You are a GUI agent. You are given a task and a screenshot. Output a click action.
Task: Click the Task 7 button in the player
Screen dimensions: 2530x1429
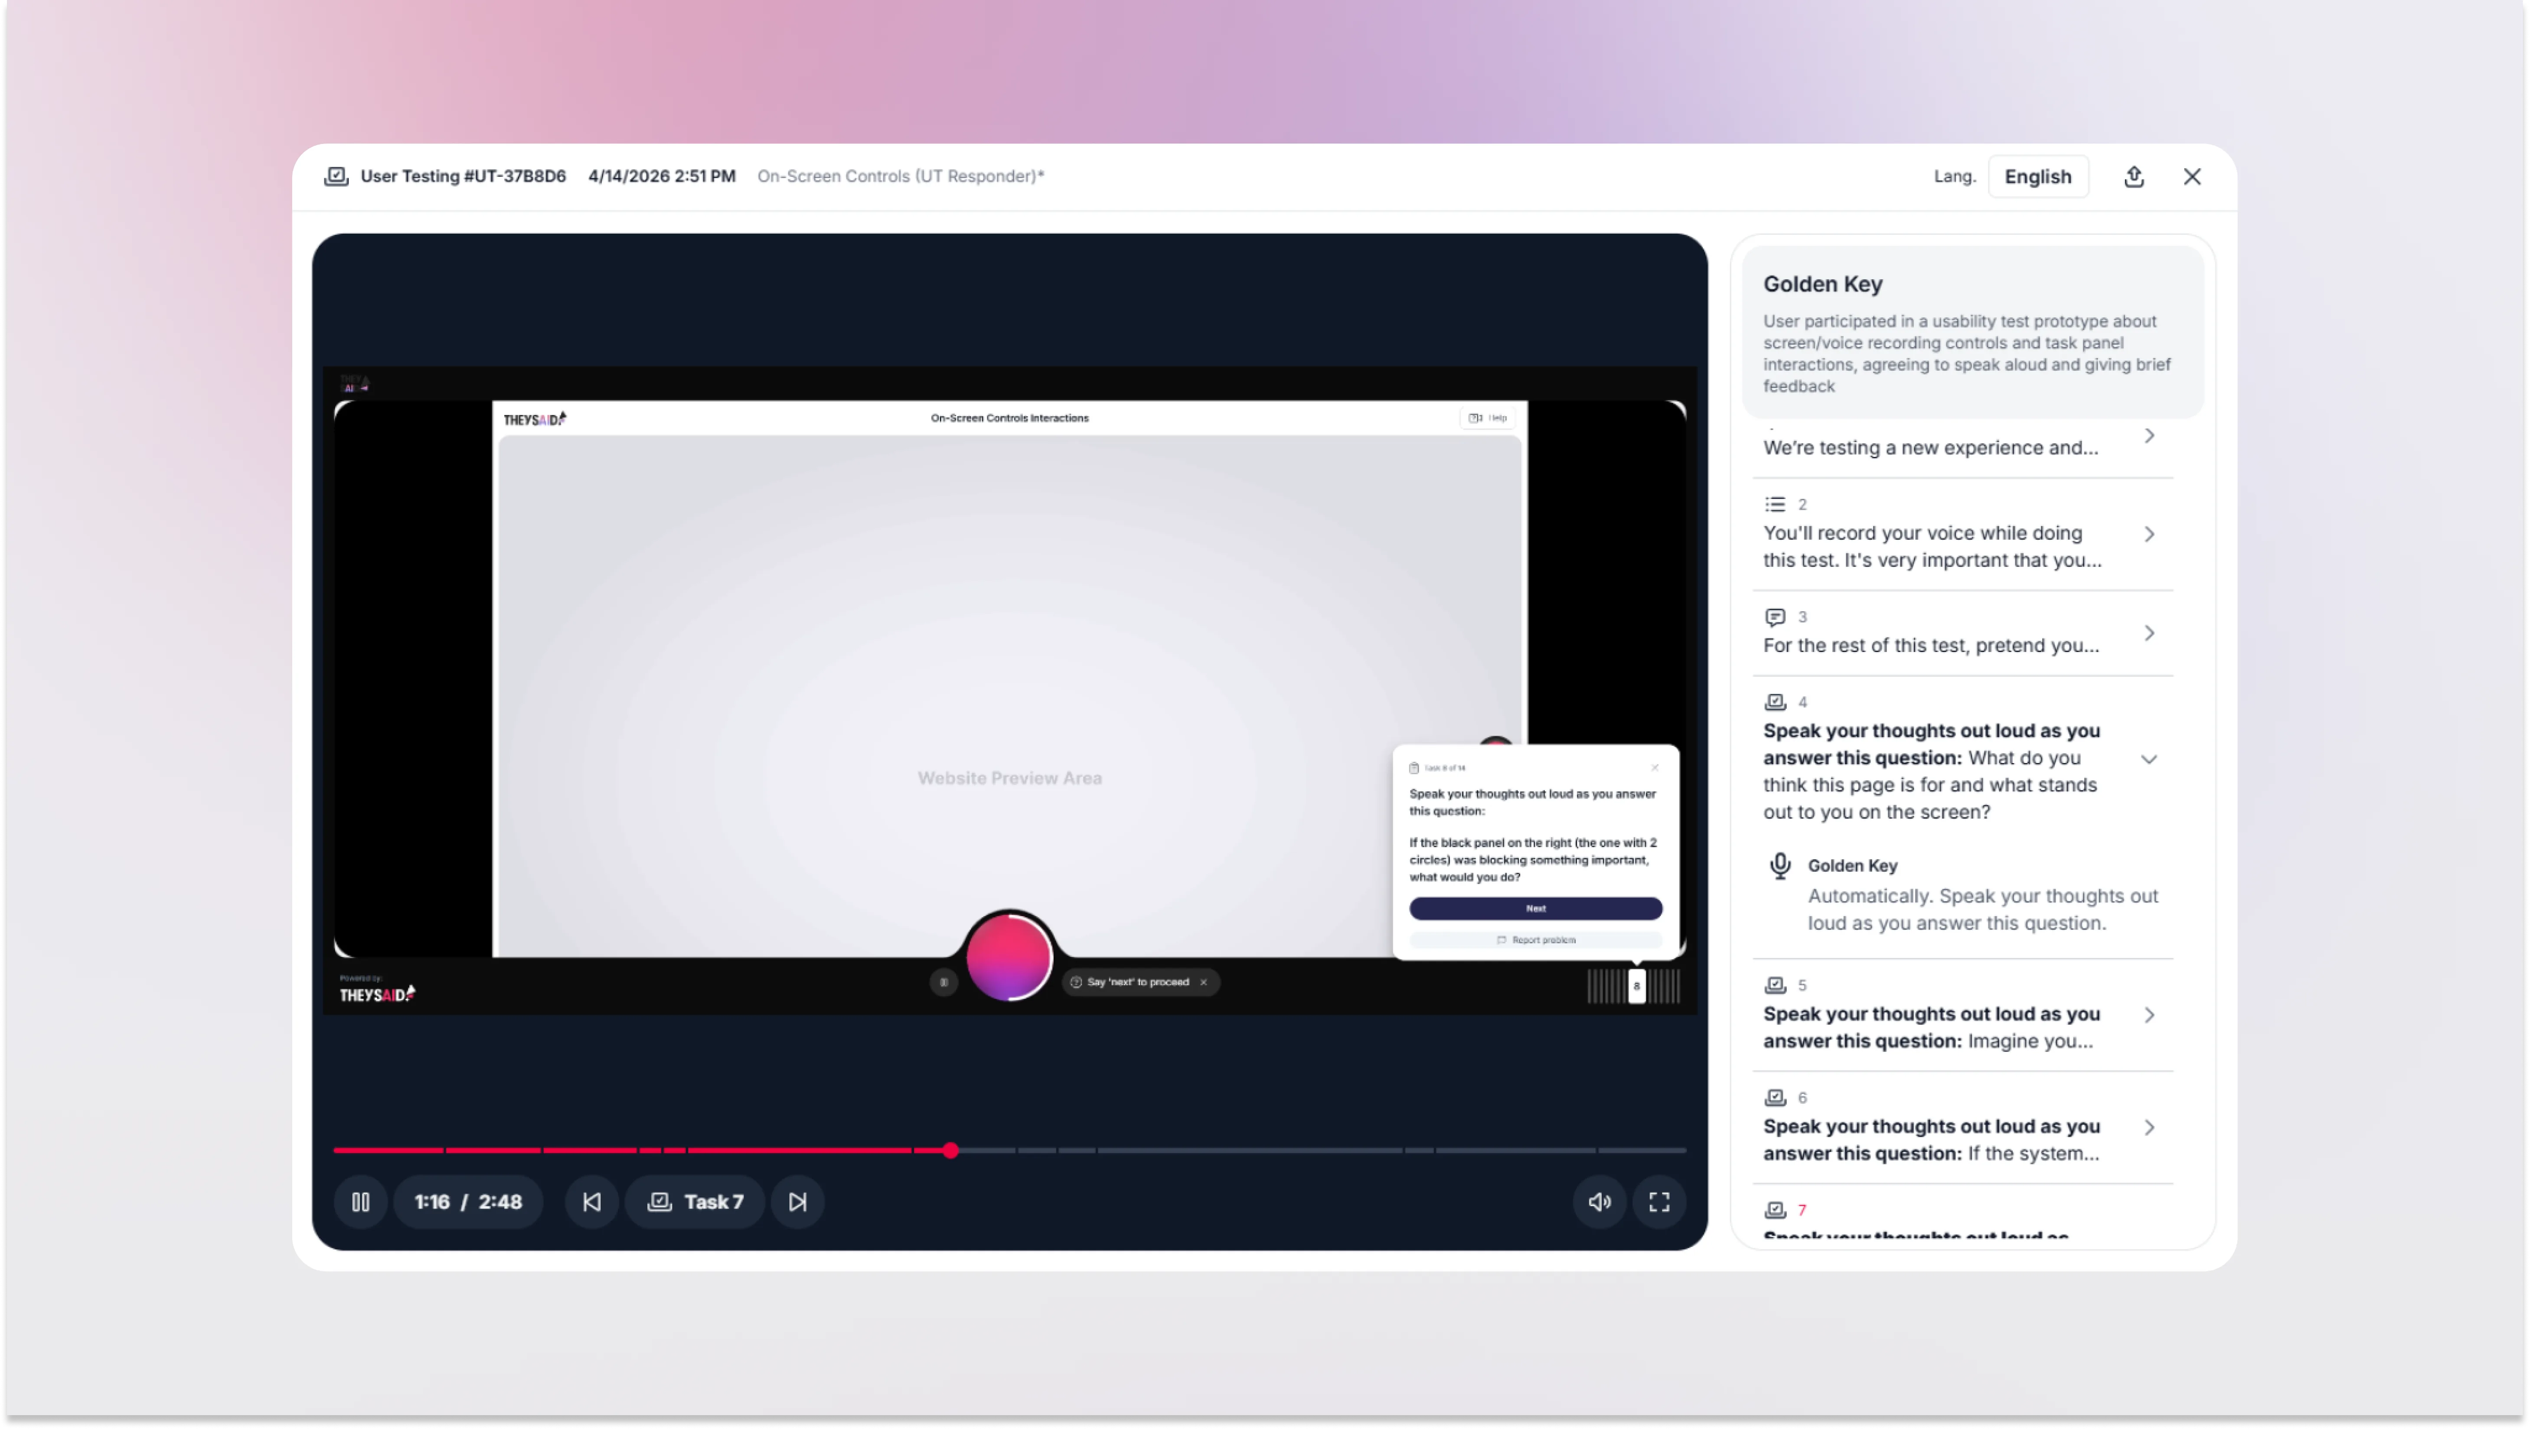click(x=695, y=1202)
